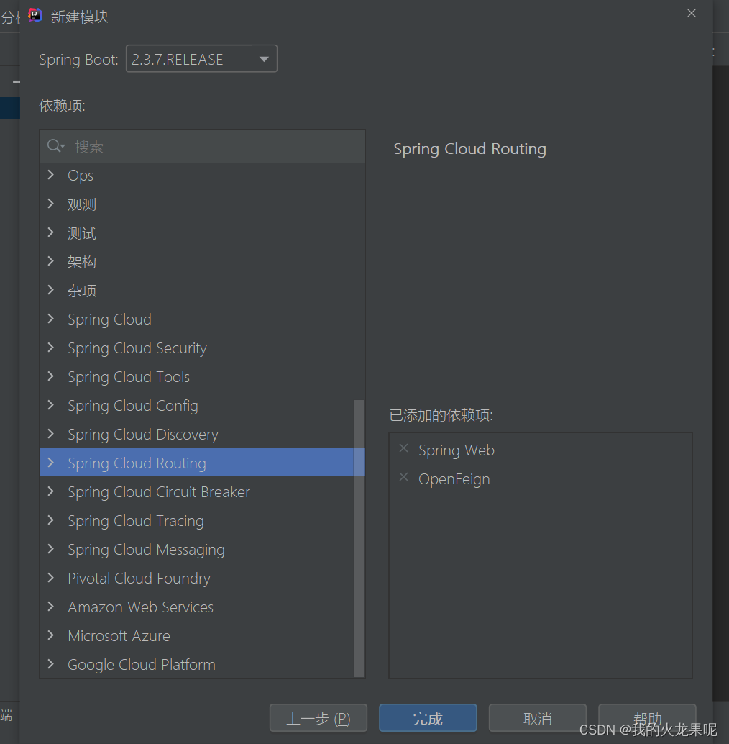The image size is (729, 744).
Task: Expand the selected Spring Cloud Routing chevron
Action: [x=51, y=463]
